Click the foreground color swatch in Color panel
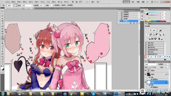 [x=146, y=13]
